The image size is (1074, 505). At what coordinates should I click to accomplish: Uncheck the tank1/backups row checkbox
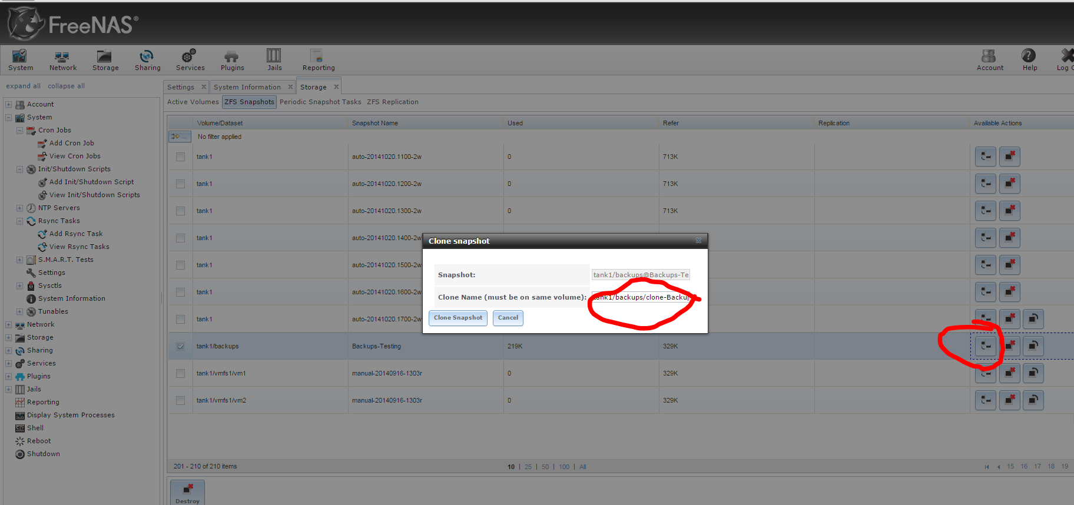coord(180,346)
